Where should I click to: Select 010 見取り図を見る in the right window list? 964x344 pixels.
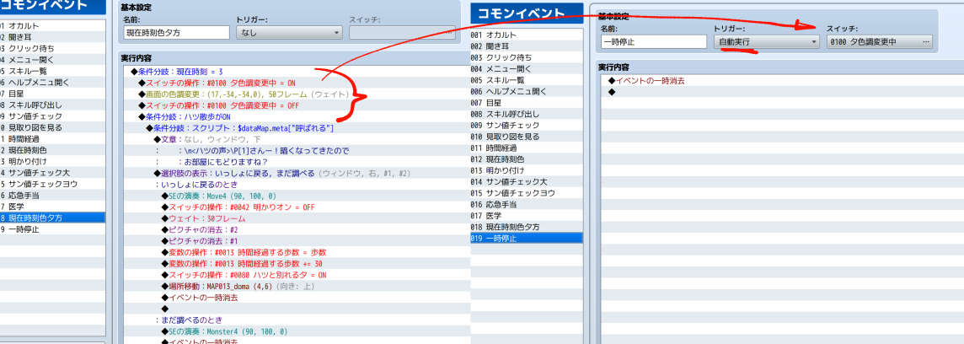(x=527, y=137)
